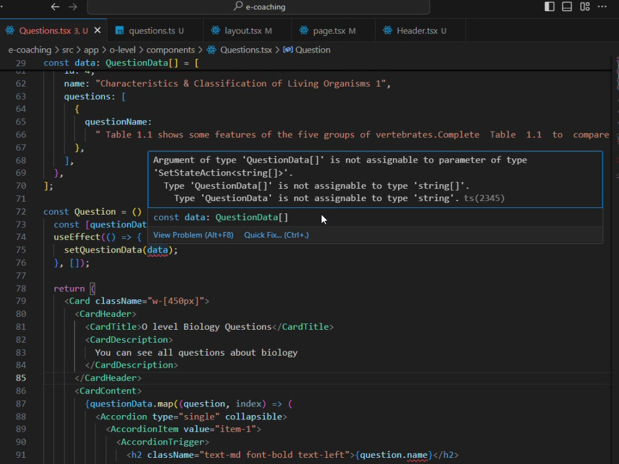Open the Questions.tsx breadcrumb

(x=246, y=49)
